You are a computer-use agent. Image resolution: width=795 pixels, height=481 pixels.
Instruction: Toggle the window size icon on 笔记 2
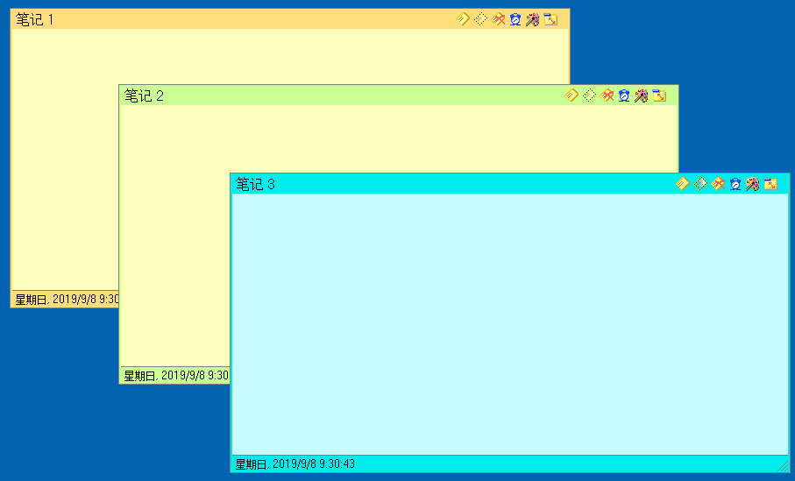(659, 95)
